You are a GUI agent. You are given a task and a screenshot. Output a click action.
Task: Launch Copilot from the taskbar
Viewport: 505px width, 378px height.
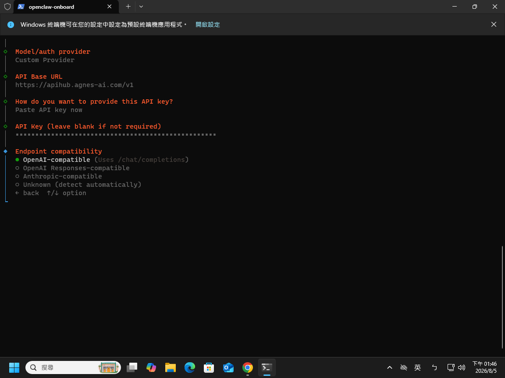click(x=151, y=367)
